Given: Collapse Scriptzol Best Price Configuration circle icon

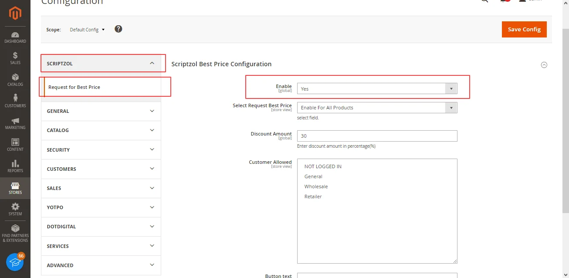Looking at the screenshot, I should click(x=544, y=65).
